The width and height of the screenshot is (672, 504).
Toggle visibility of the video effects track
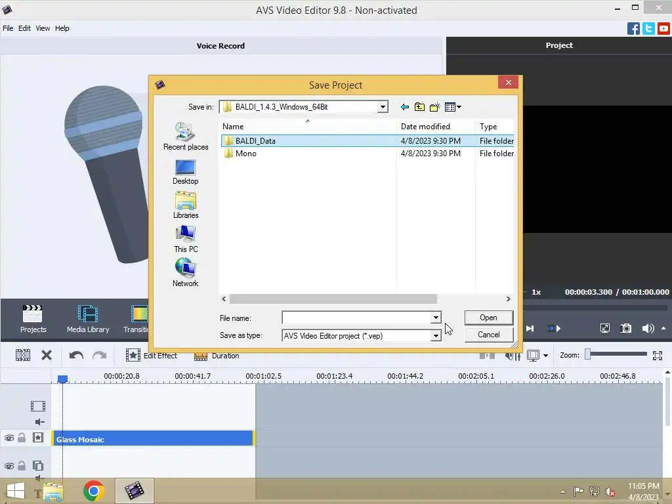tap(9, 438)
